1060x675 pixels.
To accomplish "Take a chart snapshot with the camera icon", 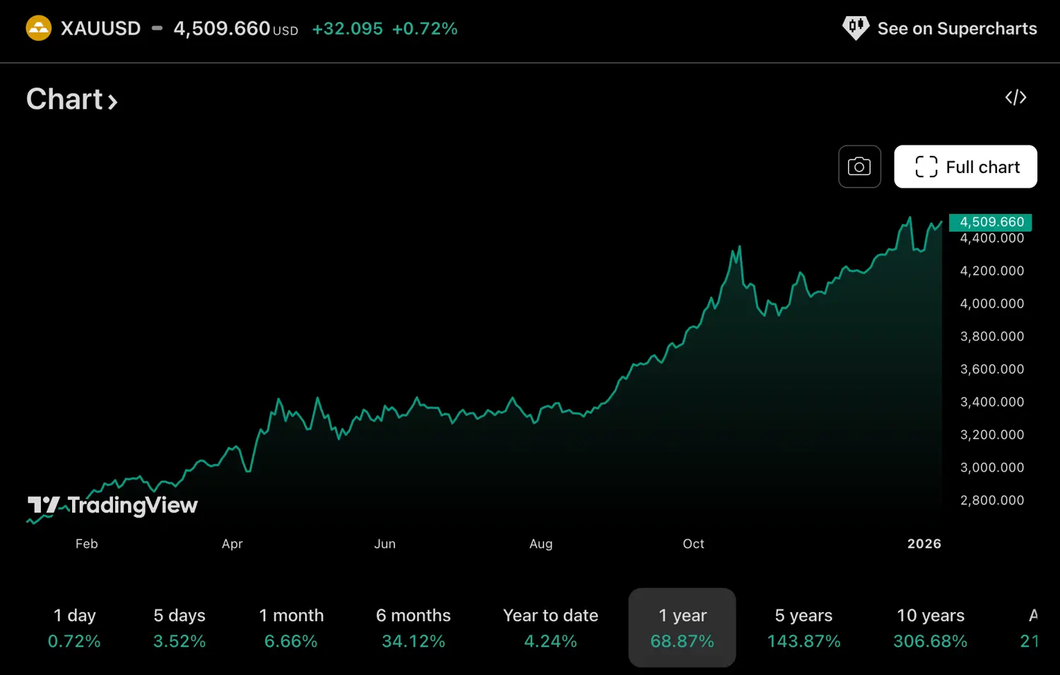I will pyautogui.click(x=859, y=167).
